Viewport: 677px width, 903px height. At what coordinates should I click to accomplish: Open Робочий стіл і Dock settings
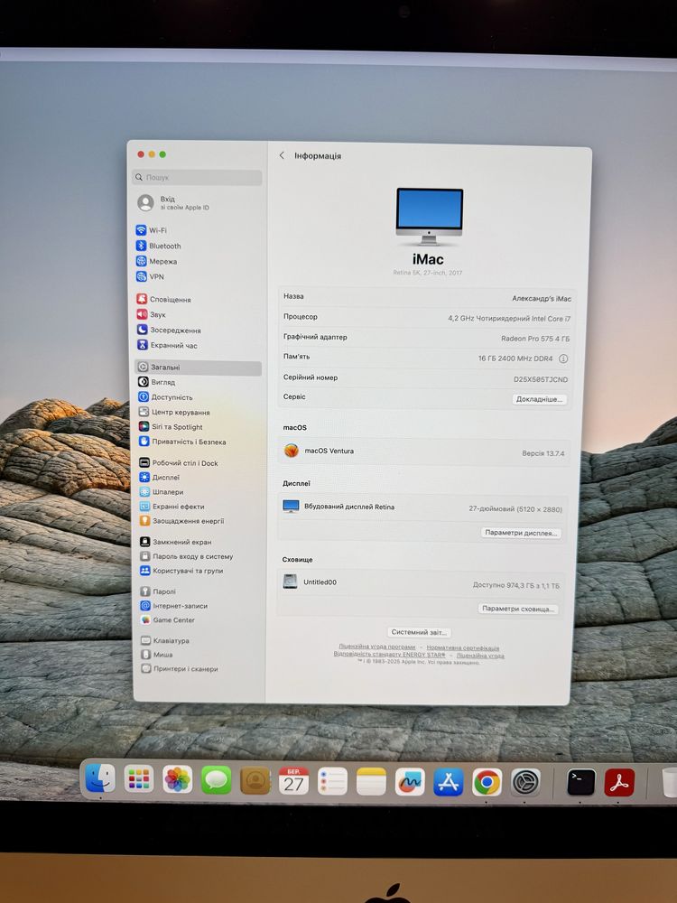(179, 463)
